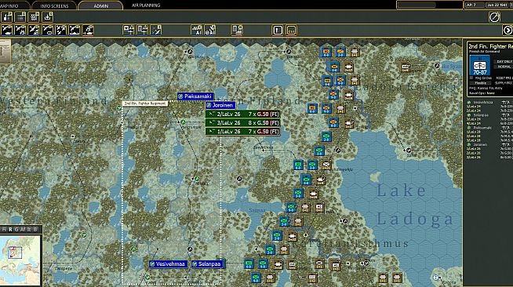This screenshot has width=513, height=287.
Task: Select the naval air mission icon, first in row
Action: [x=7, y=31]
